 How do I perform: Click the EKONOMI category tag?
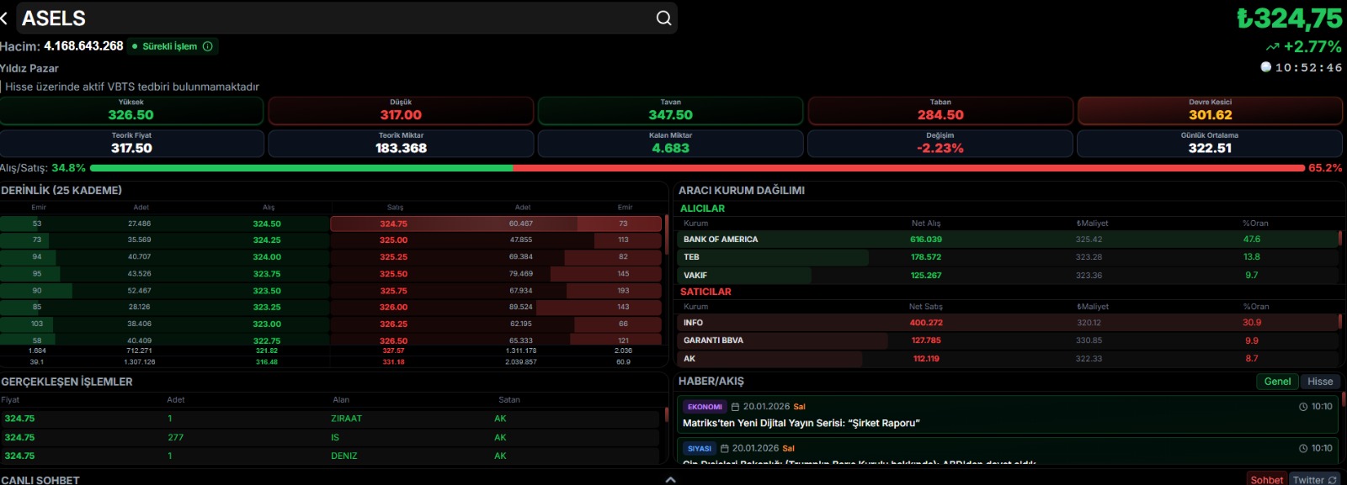tap(705, 407)
